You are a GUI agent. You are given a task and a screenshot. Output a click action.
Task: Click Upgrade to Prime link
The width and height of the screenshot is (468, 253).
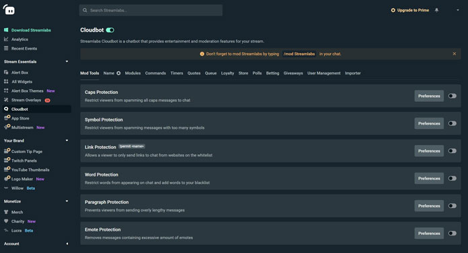pyautogui.click(x=413, y=10)
